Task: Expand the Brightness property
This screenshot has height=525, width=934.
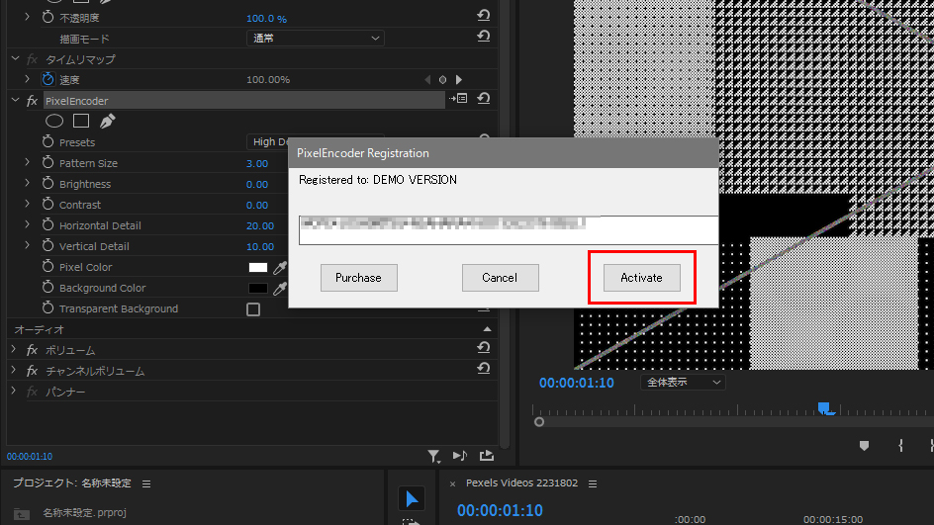Action: point(27,183)
